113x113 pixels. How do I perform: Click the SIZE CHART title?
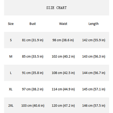click(x=56, y=8)
